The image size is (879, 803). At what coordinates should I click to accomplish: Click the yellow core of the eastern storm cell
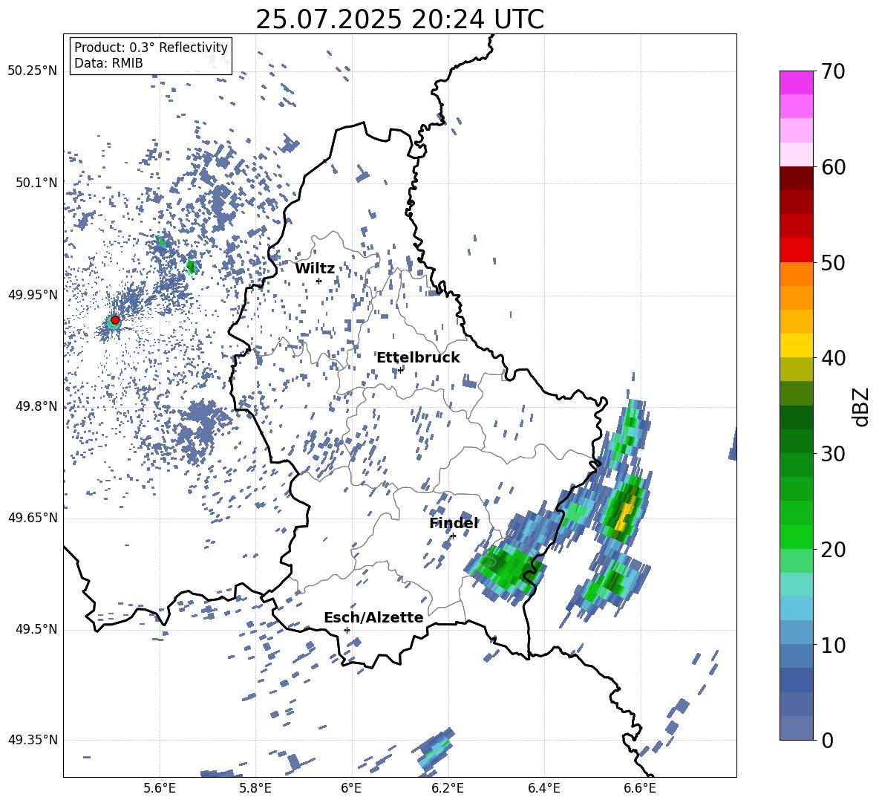624,516
